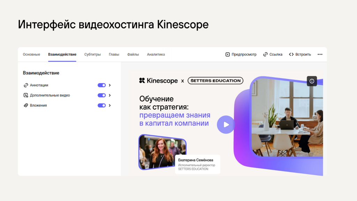Play the video with center button
The height and width of the screenshot is (201, 357).
pos(226,125)
